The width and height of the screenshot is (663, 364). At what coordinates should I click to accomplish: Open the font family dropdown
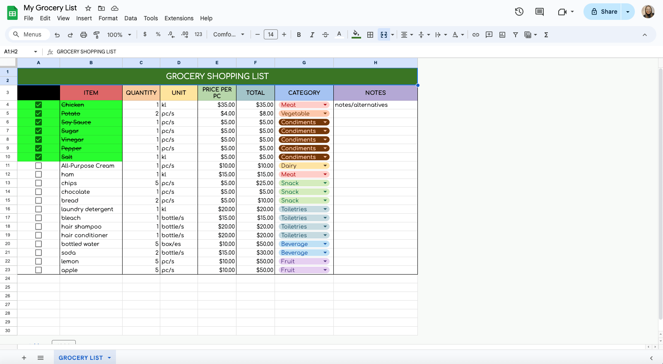[229, 35]
